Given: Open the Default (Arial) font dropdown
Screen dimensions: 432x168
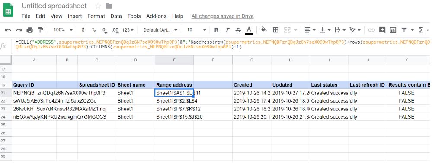Looking at the screenshot, I should pos(160,30).
